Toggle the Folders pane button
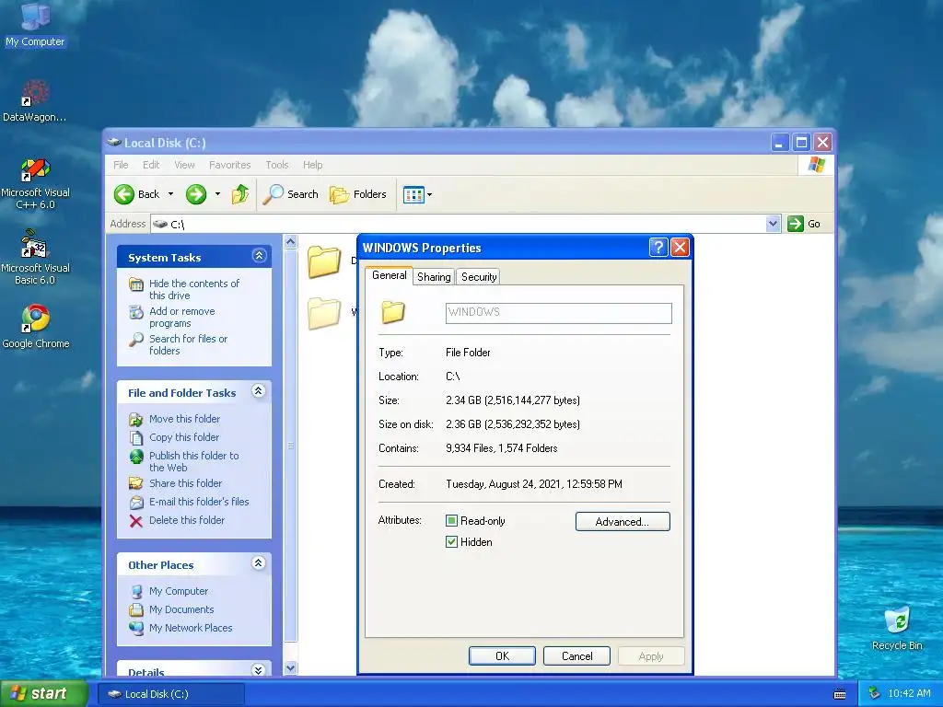The width and height of the screenshot is (943, 707). 358,194
